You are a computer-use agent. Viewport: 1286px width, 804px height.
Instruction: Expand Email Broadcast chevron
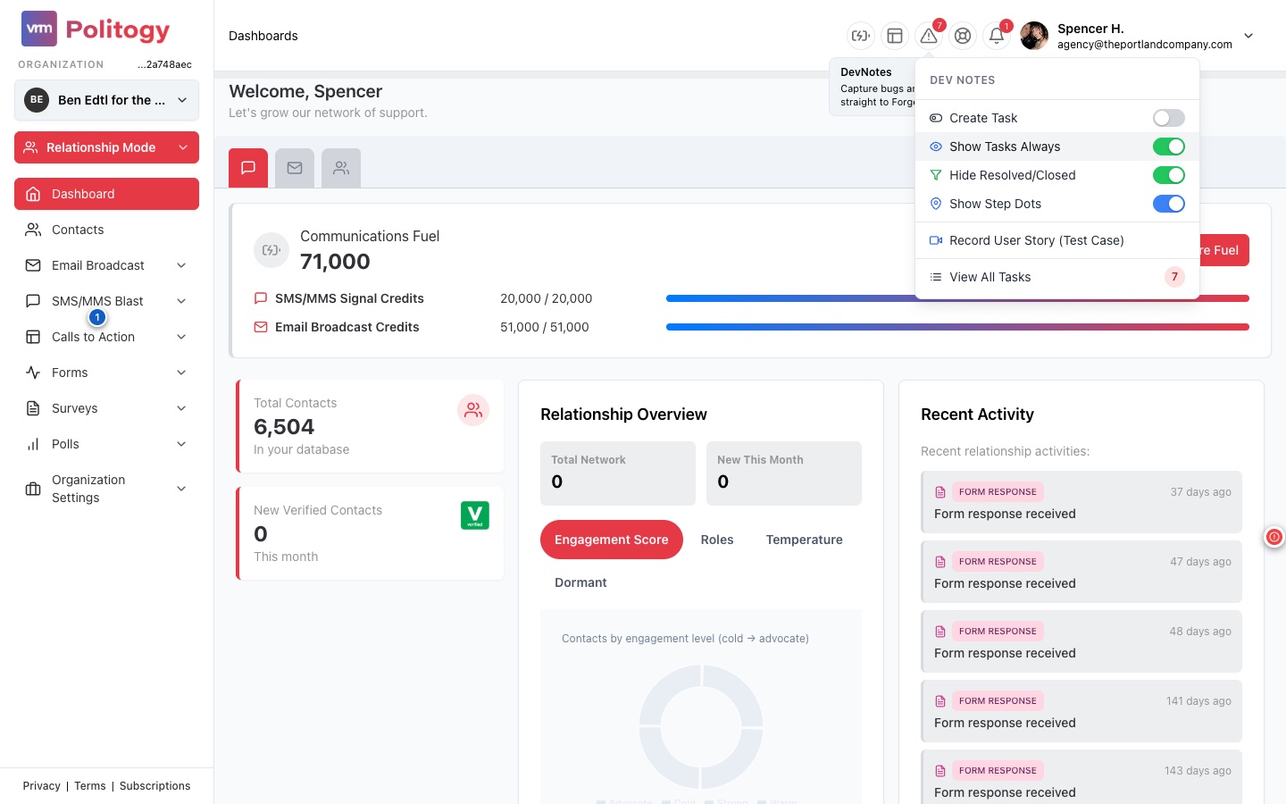(181, 265)
